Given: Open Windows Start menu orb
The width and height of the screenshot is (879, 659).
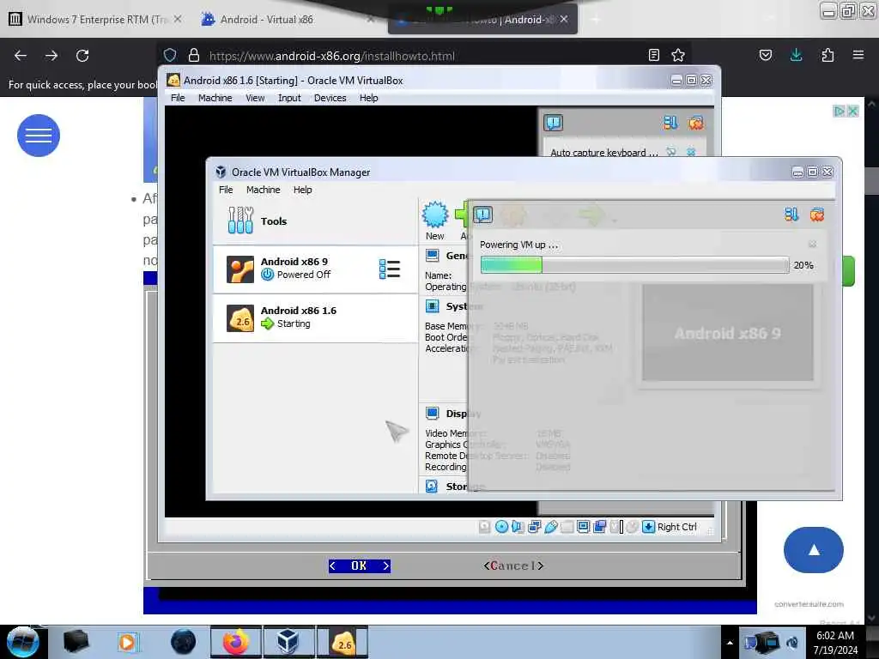Looking at the screenshot, I should click(22, 642).
